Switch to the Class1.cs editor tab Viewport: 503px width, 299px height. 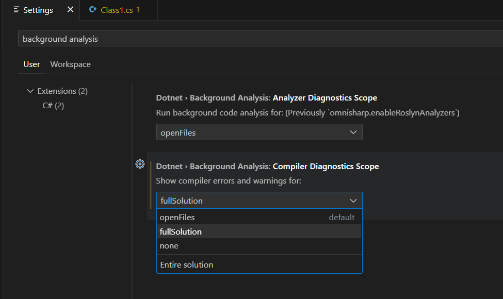pyautogui.click(x=119, y=10)
